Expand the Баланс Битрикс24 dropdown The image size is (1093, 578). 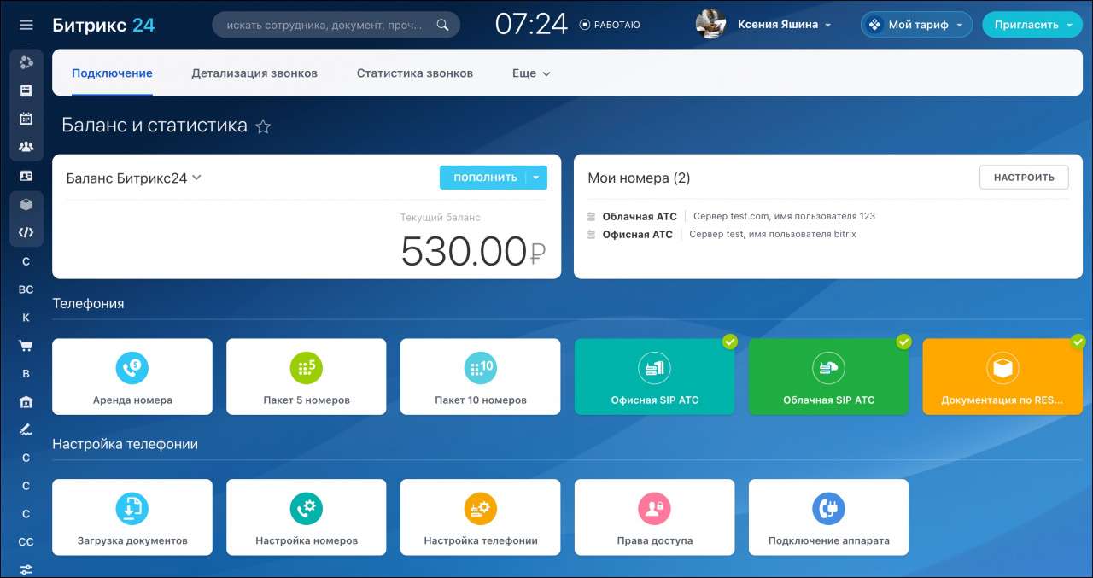[x=196, y=178]
